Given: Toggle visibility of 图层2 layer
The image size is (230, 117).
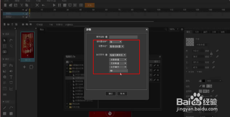Looking at the screenshot, I should tap(23, 17).
